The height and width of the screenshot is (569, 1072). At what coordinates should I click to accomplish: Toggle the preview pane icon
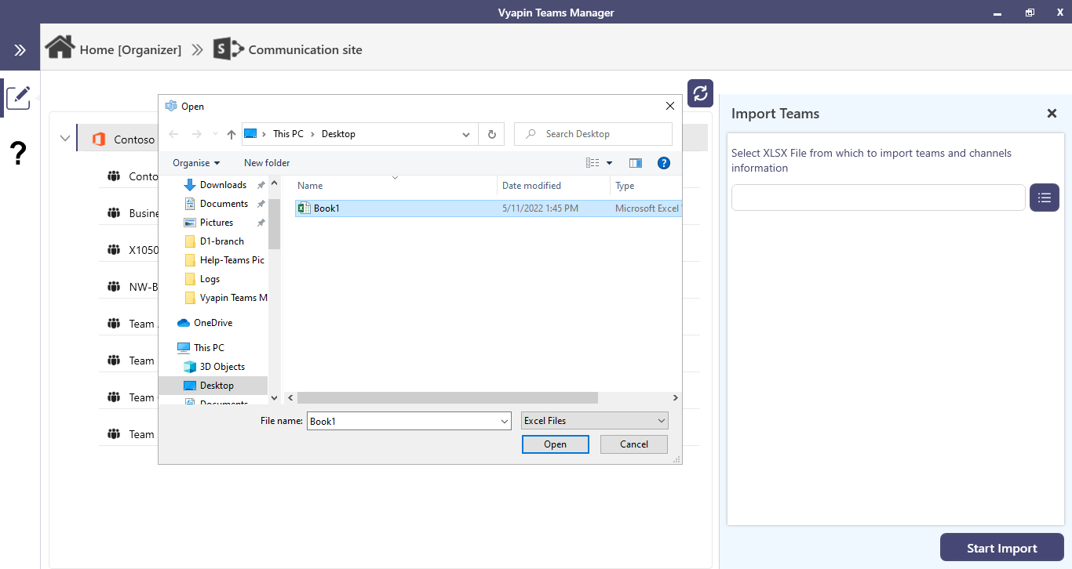636,163
